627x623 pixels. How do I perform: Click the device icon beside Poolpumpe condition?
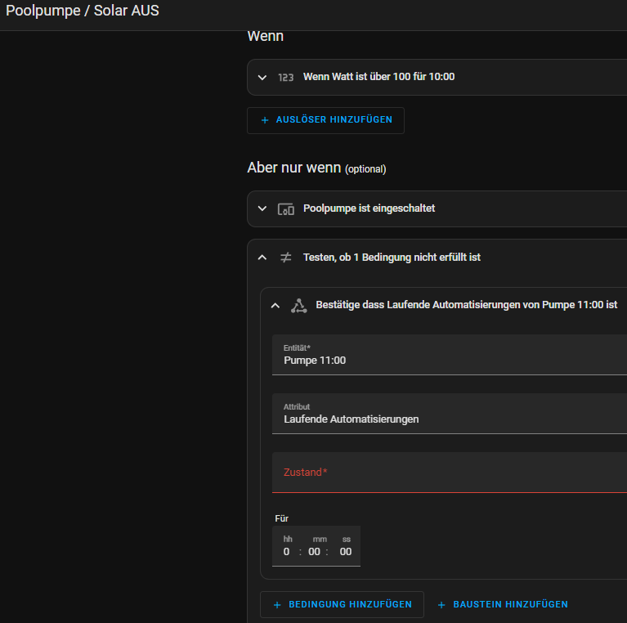coord(285,208)
